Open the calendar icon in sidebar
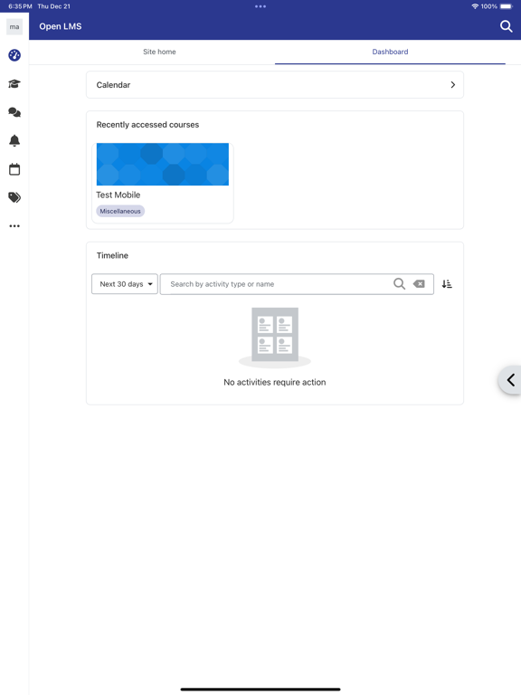This screenshot has width=521, height=695. pyautogui.click(x=14, y=169)
